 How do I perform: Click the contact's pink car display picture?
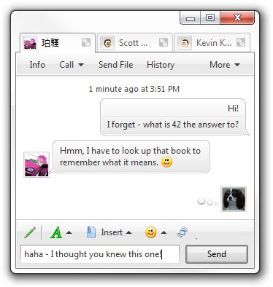click(x=36, y=165)
